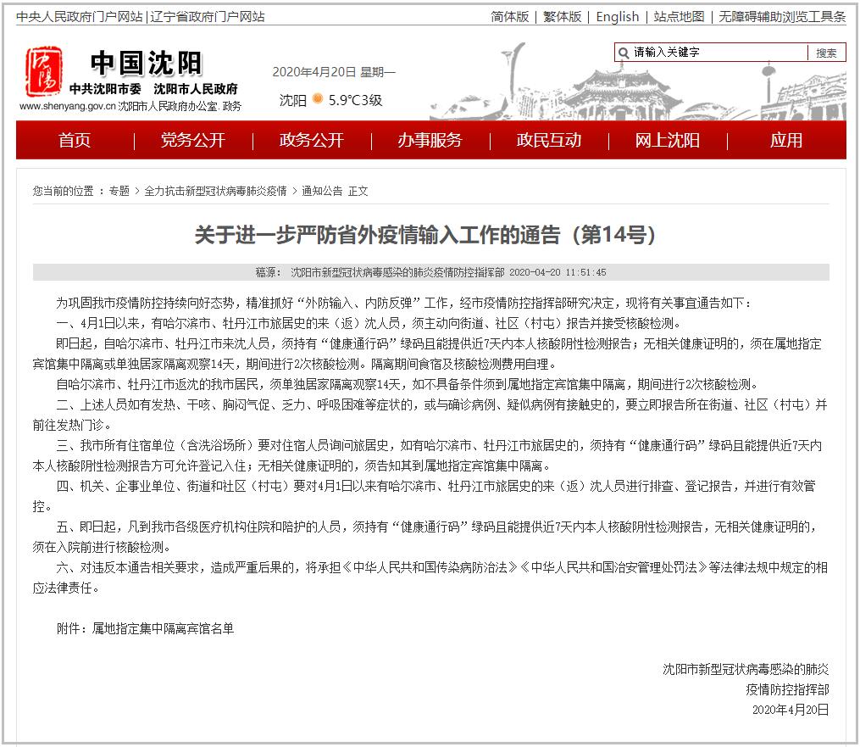Open the 政民互动 menu item

[547, 140]
